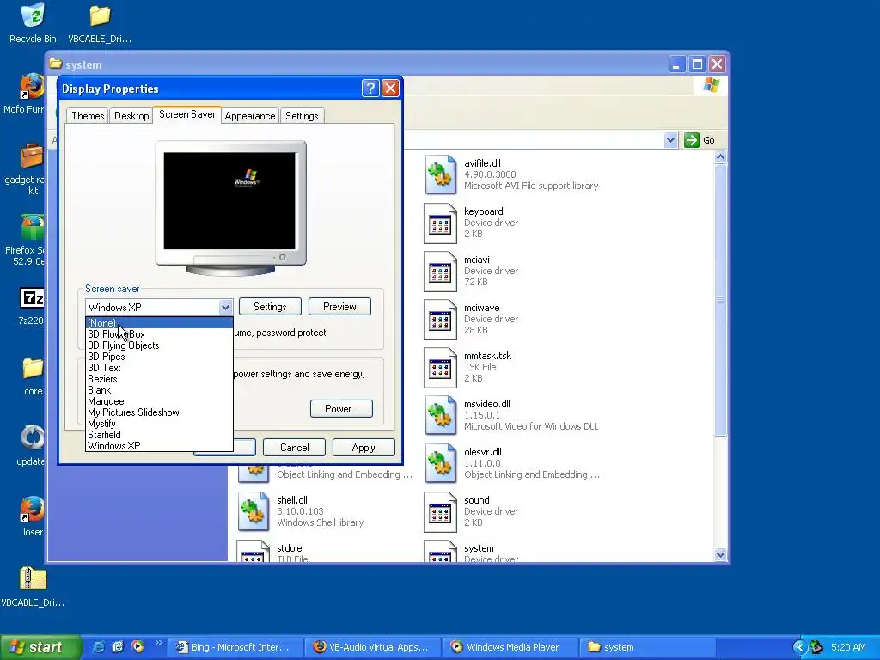Switch to the Desktop tab
Viewport: 880px width, 660px height.
[x=131, y=116]
